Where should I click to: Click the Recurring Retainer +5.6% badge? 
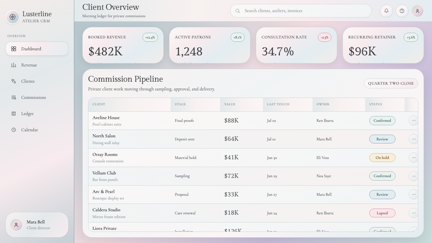(411, 37)
